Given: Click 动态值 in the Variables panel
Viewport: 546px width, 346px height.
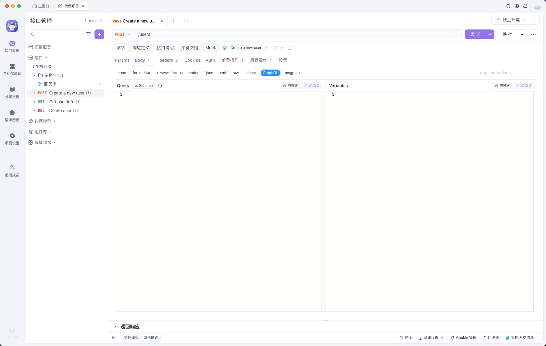Looking at the screenshot, I should click(524, 86).
